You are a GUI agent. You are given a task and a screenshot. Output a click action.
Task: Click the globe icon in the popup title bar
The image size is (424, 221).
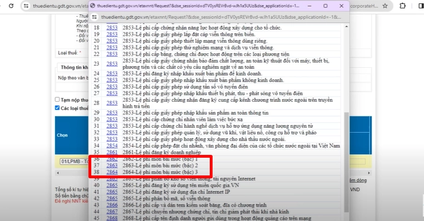(x=92, y=6)
